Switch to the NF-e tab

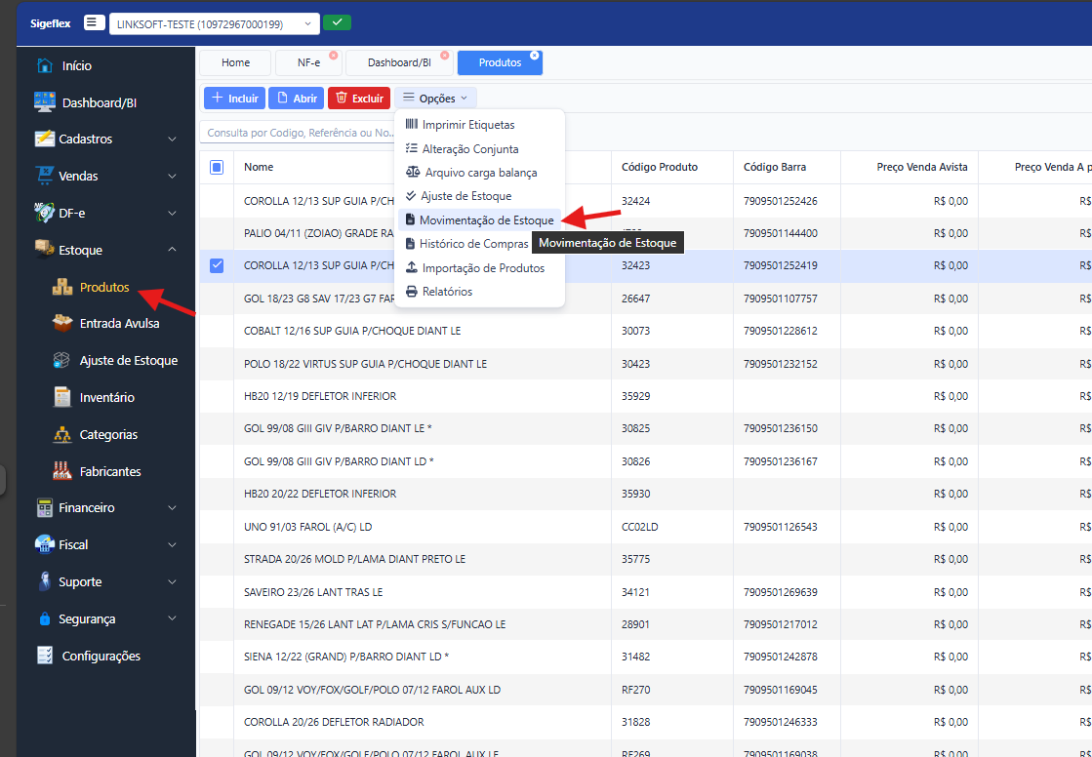[x=308, y=62]
